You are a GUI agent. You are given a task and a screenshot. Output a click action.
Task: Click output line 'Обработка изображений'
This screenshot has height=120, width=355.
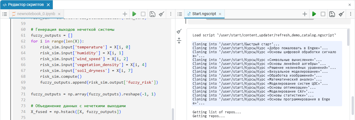click(257, 76)
